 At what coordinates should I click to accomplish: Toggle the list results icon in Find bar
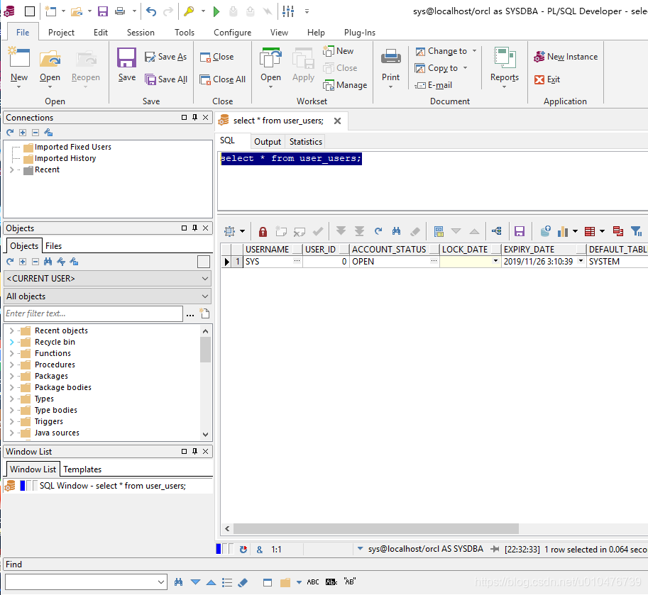tap(227, 582)
